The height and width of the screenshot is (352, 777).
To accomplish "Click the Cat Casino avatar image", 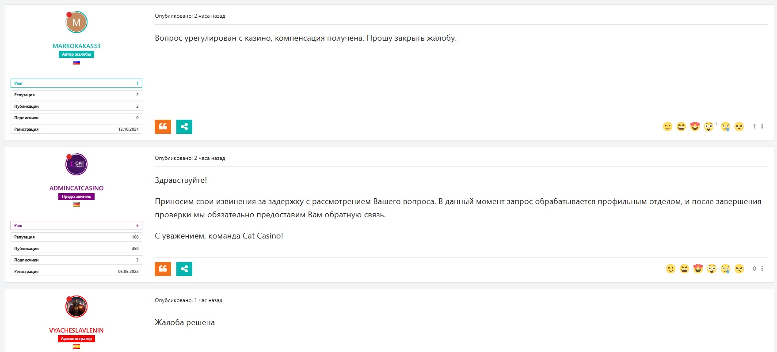I will [76, 165].
